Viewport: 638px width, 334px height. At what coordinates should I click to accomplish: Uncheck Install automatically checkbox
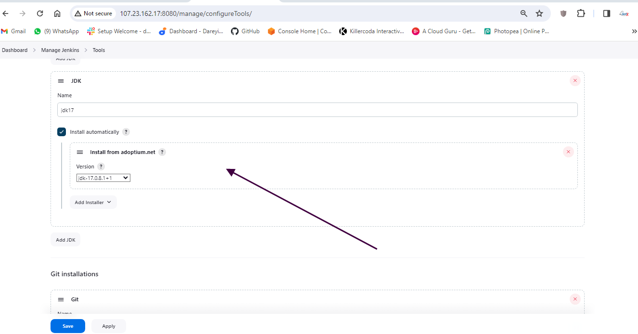62,132
